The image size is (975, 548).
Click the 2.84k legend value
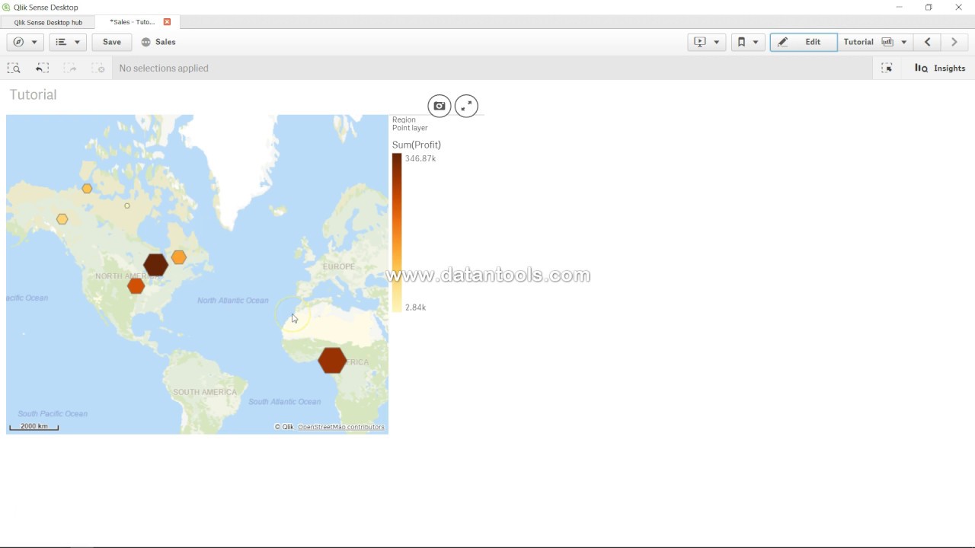416,307
